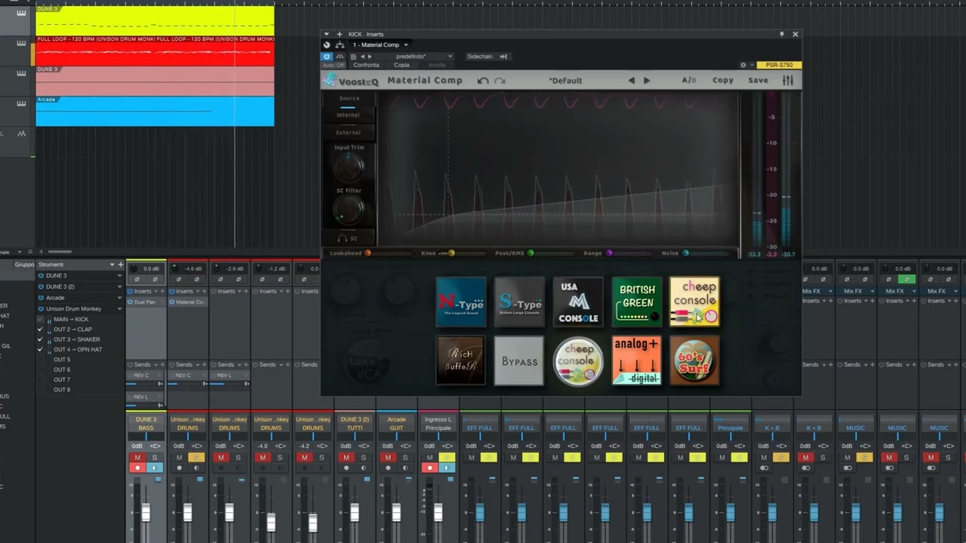Toggle power for DUNE 3 instrument
Screen dimensions: 966x543
tap(41, 276)
